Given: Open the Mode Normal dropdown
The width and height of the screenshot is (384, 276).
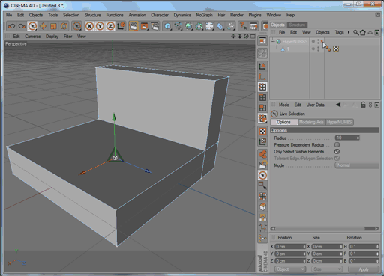Looking at the screenshot, I should pyautogui.click(x=357, y=165).
